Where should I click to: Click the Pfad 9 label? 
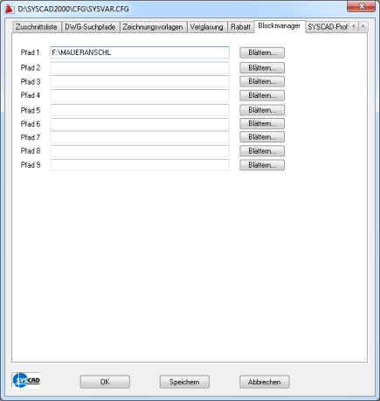point(31,165)
